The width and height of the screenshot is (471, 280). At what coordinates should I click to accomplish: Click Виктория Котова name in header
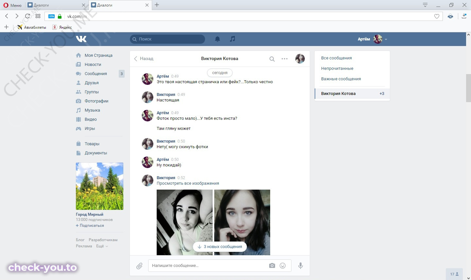coord(219,59)
